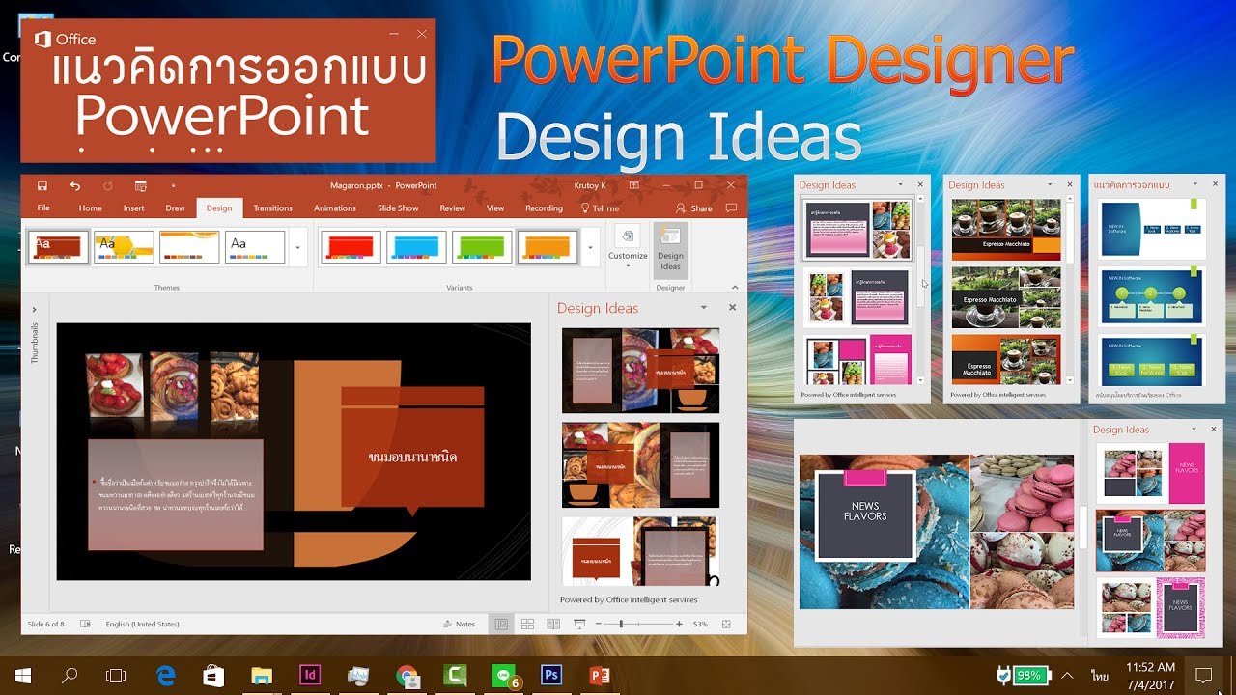The width and height of the screenshot is (1236, 695).
Task: Select the blue variant swatch
Action: [x=416, y=247]
